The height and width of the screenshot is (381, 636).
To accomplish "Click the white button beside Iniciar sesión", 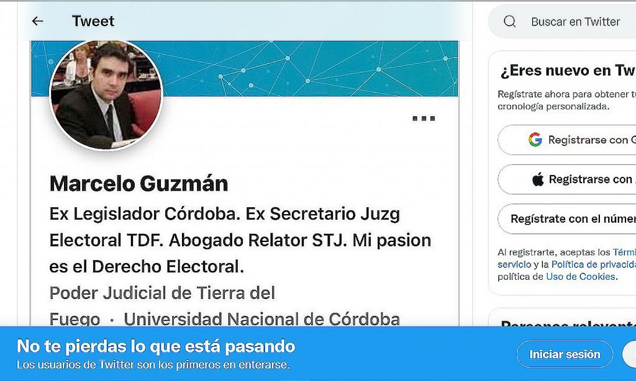I will [629, 354].
